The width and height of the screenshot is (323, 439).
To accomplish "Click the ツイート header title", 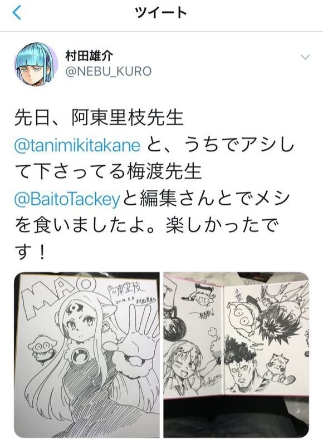I will click(x=161, y=13).
